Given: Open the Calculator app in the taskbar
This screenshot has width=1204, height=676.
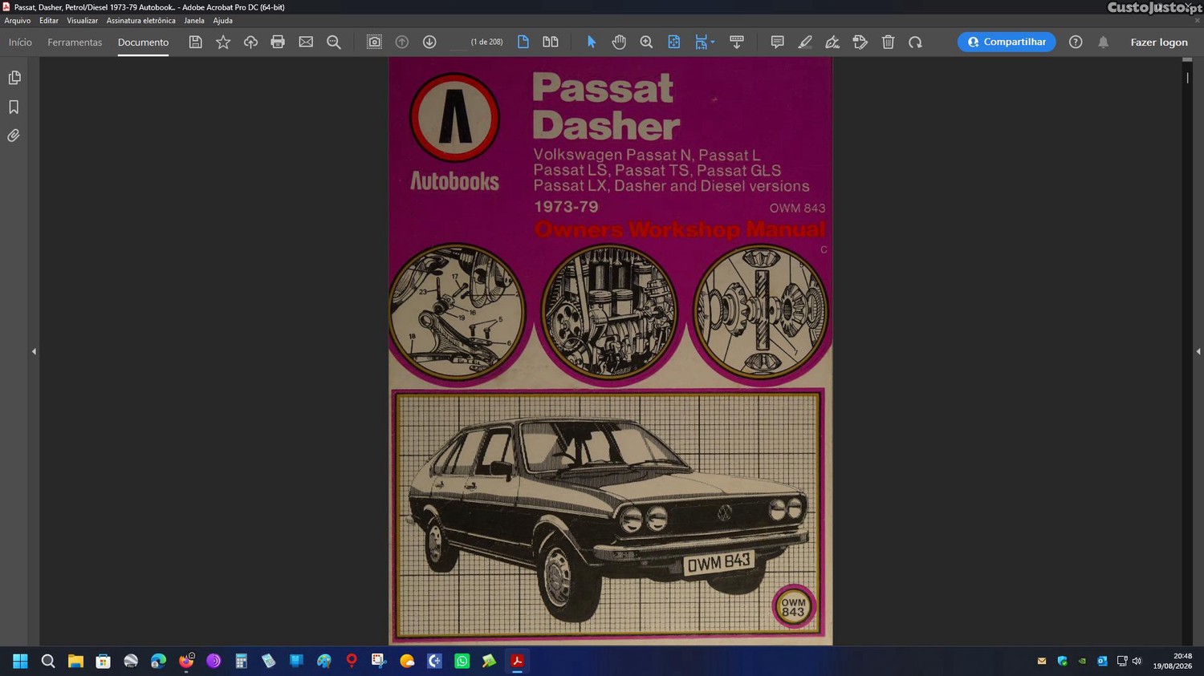Looking at the screenshot, I should tap(241, 661).
